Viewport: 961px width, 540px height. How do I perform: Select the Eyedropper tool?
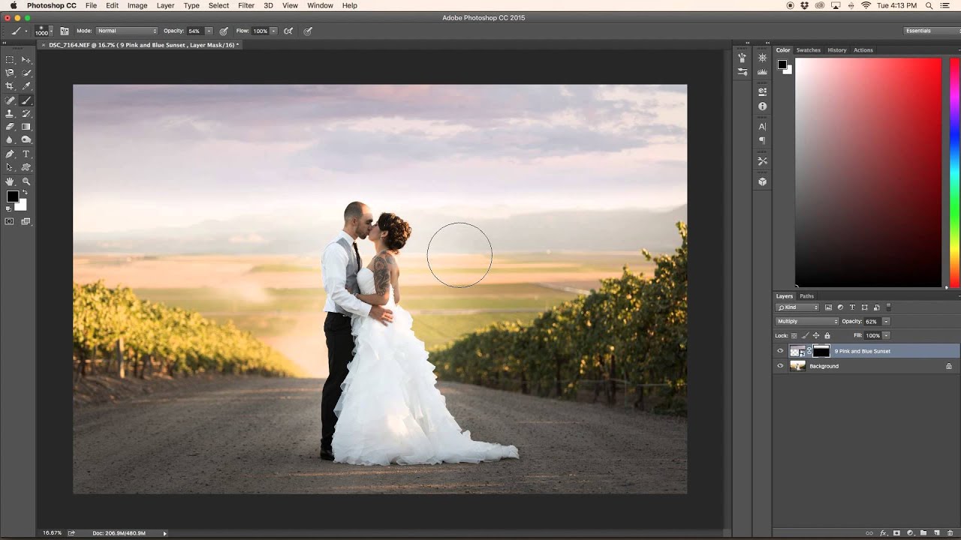26,86
